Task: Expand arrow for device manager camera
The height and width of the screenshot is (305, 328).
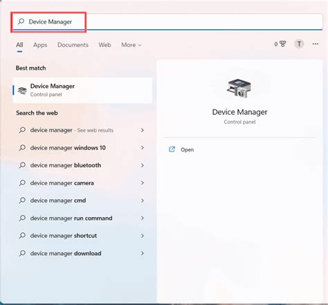Action: (x=143, y=183)
